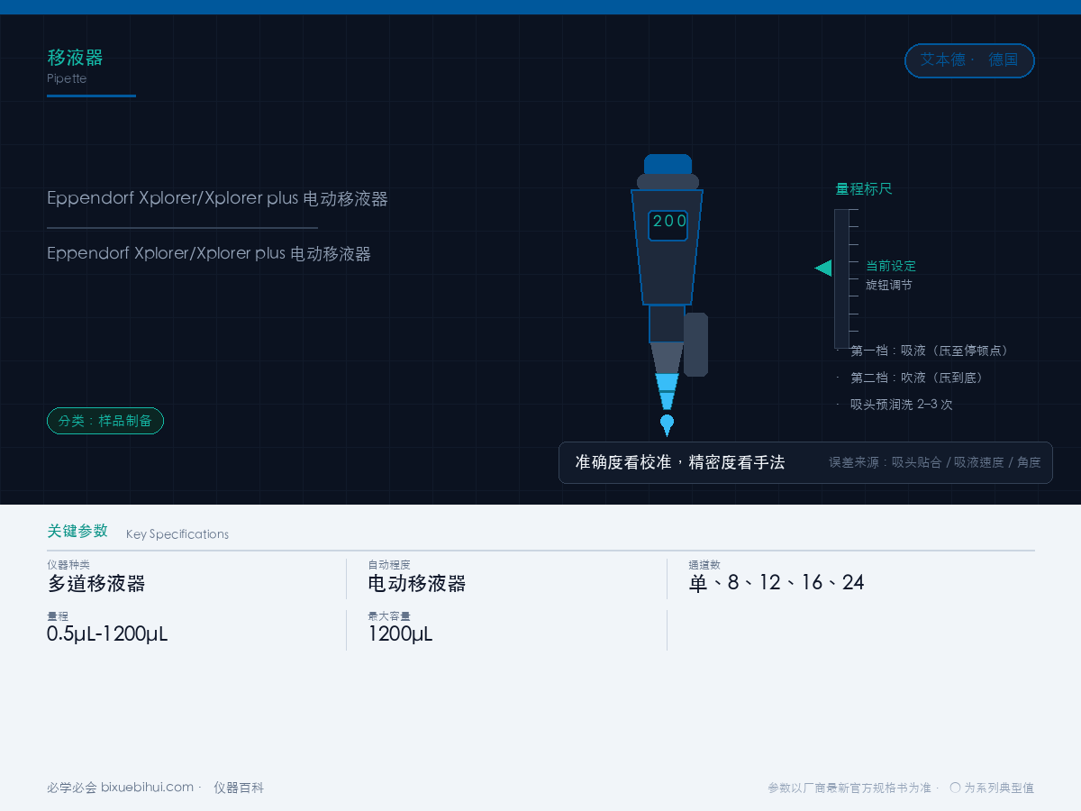The image size is (1081, 811).
Task: Click the 误差来源 note text
Action: point(935,462)
